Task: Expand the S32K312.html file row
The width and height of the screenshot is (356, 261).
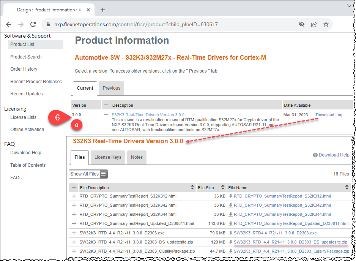Action: coord(74,196)
